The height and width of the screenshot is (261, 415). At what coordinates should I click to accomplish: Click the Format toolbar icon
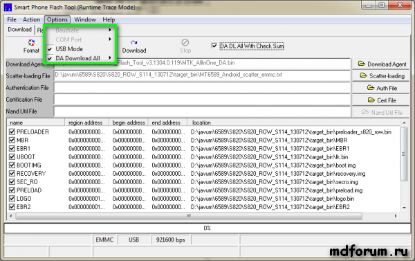click(x=31, y=42)
